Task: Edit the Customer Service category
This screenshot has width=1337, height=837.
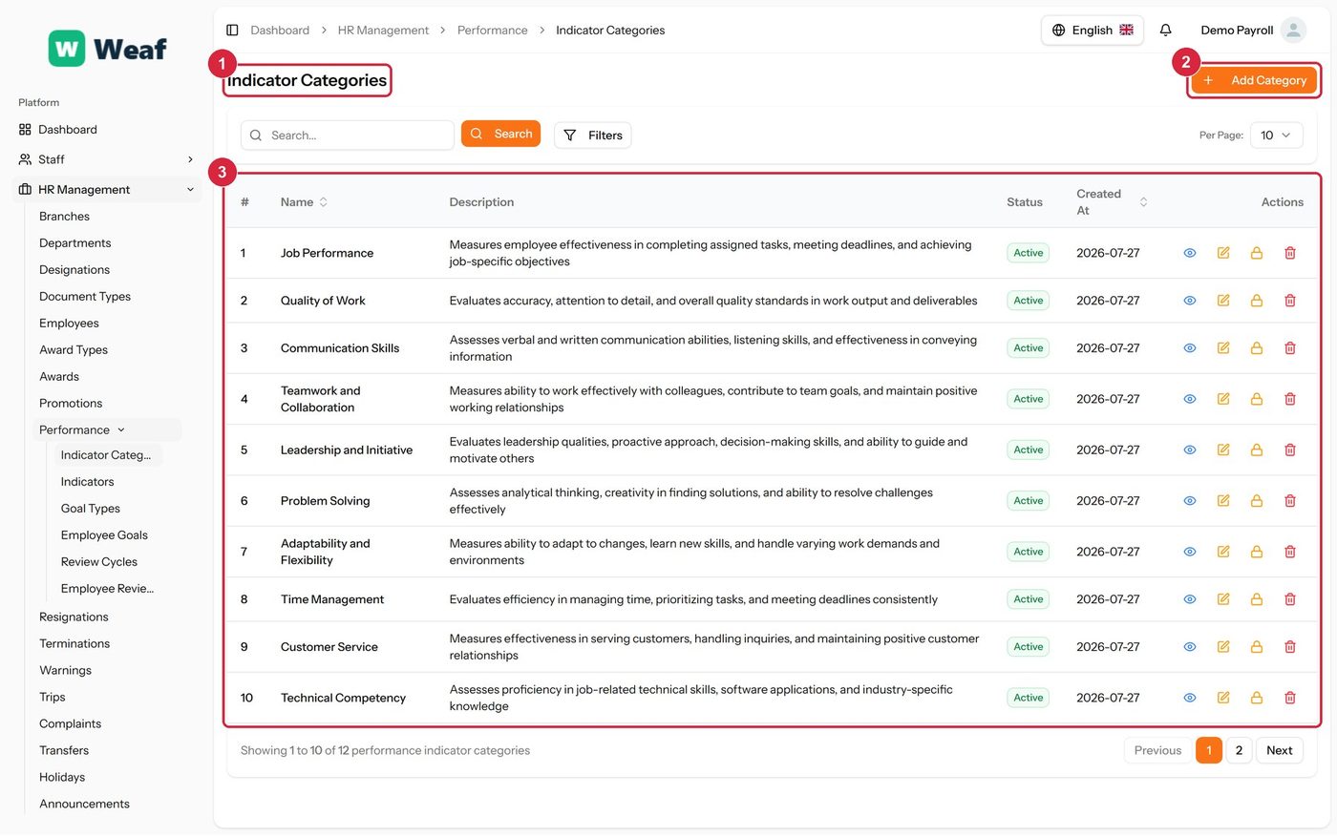Action: (1223, 647)
